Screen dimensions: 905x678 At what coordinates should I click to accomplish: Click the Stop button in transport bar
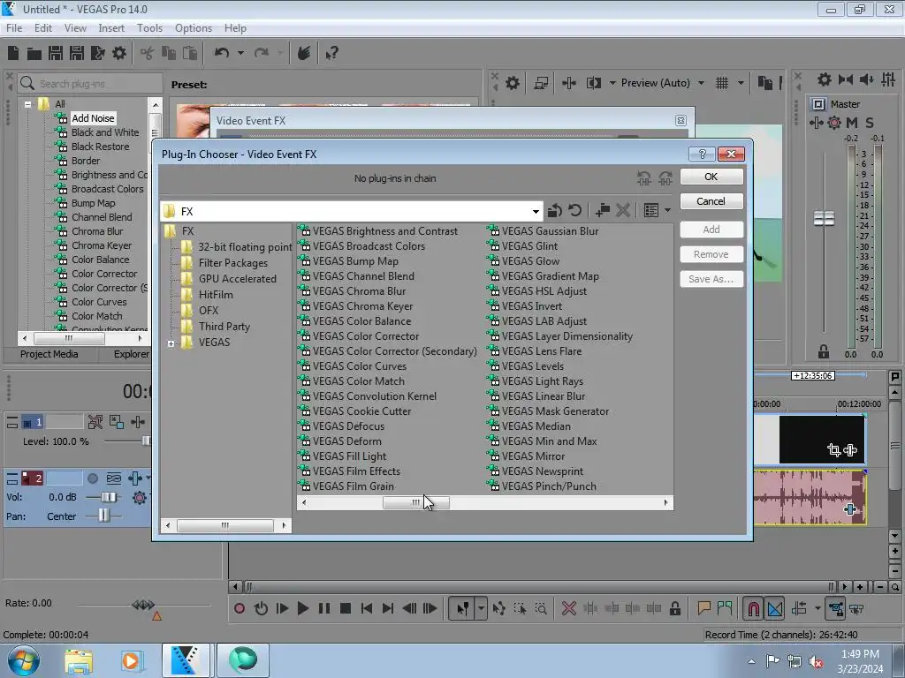coord(346,608)
